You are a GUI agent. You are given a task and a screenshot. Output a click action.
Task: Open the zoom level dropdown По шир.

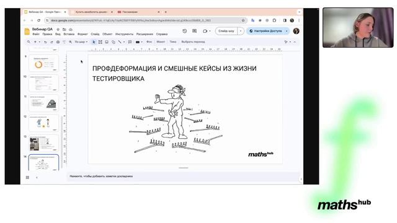coord(81,42)
